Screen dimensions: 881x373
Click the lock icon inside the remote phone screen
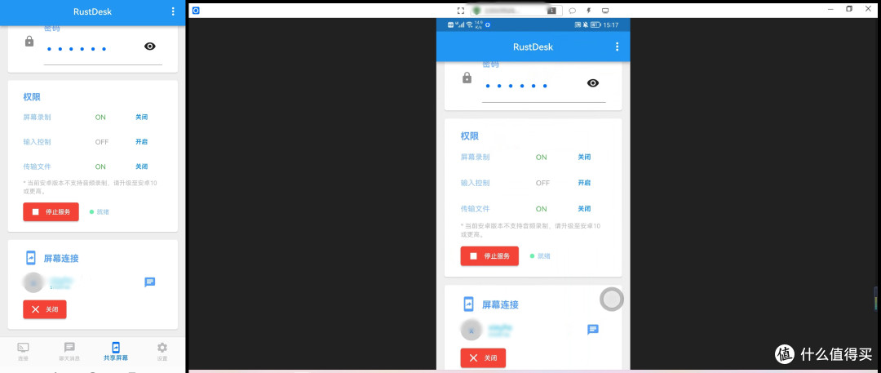pyautogui.click(x=467, y=78)
